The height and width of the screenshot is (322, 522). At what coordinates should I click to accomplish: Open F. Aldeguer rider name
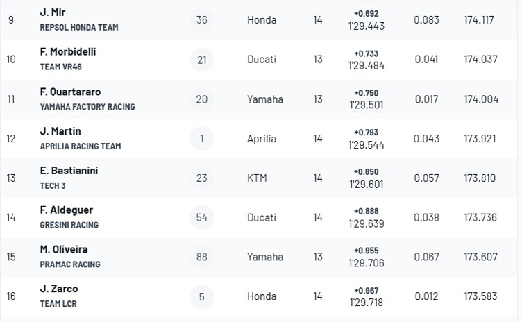[x=66, y=210]
